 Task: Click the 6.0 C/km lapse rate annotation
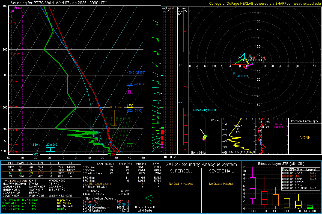(116, 107)
